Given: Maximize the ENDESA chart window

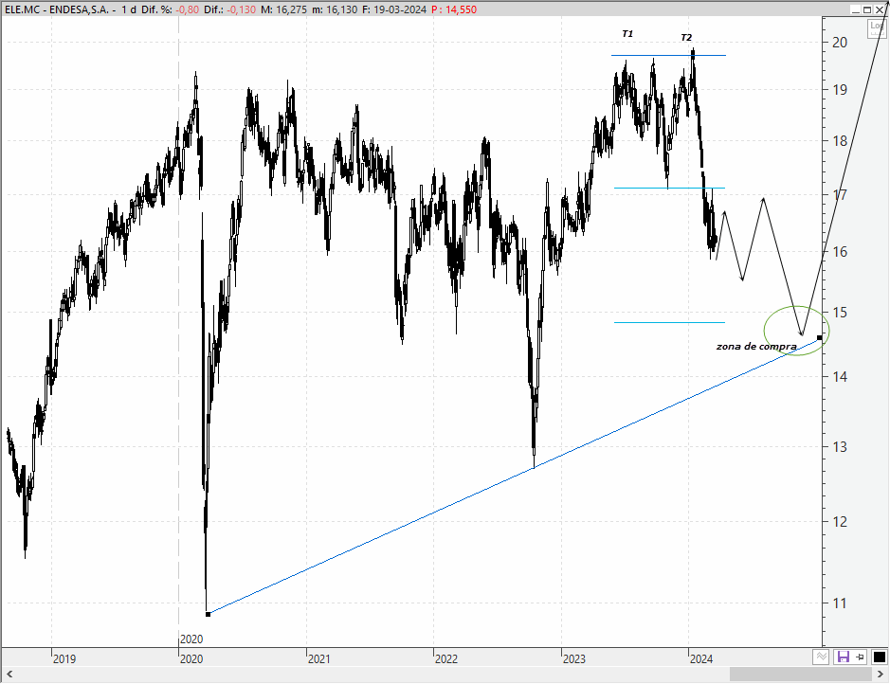Looking at the screenshot, I should pyautogui.click(x=866, y=9).
